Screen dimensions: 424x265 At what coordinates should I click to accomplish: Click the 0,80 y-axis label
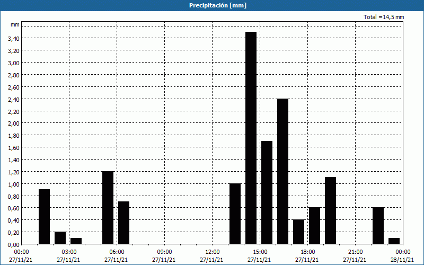[14, 197]
